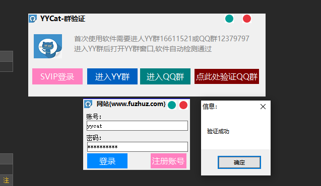This screenshot has height=186, width=321.
Task: Click the 进入QQ群 teal button
Action: tap(165, 76)
